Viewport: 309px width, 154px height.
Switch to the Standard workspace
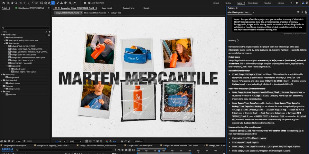tap(267, 3)
